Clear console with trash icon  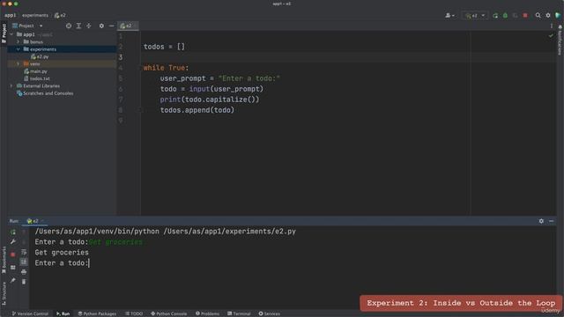[24, 282]
